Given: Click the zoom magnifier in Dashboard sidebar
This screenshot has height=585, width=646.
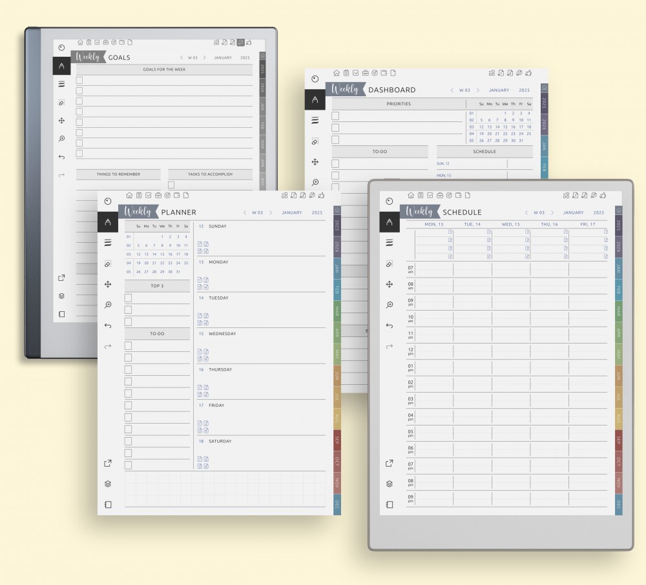Looking at the screenshot, I should 315,183.
